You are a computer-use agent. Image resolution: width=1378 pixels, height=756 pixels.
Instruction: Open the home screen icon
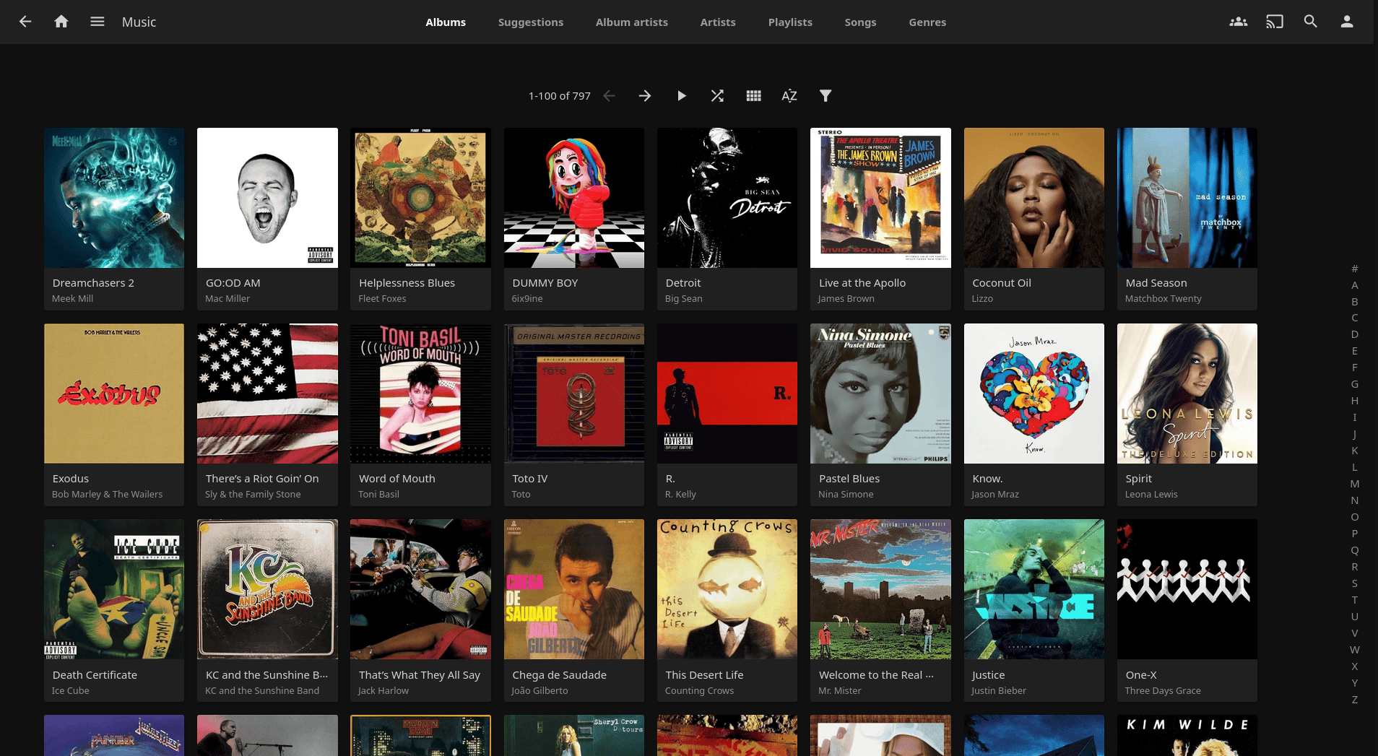click(61, 22)
